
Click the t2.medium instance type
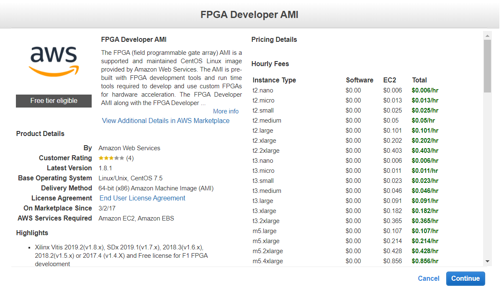point(267,121)
